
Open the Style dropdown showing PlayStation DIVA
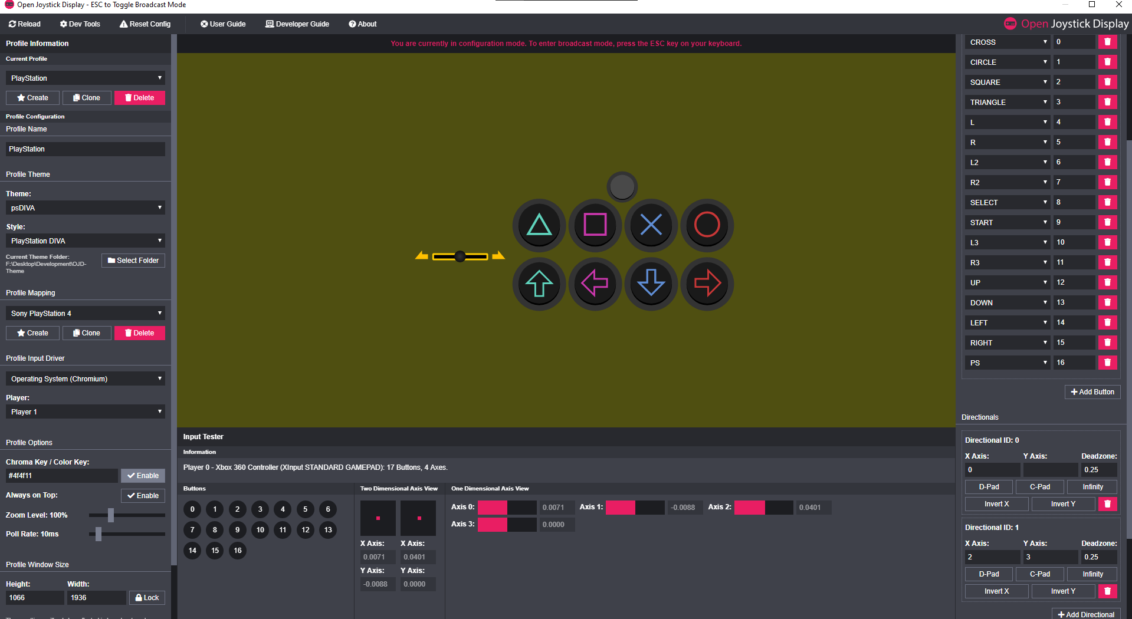[86, 241]
